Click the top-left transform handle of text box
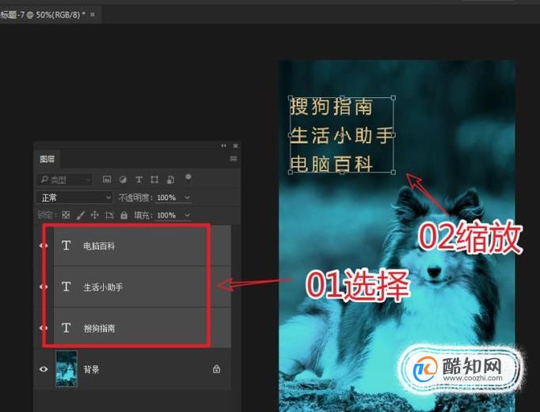540x412 pixels. pos(291,98)
